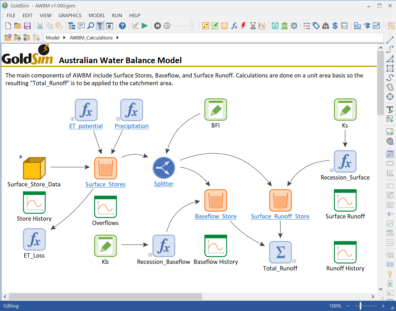This screenshot has width=396, height=311.
Task: Click the zoom in plus button
Action: click(383, 306)
